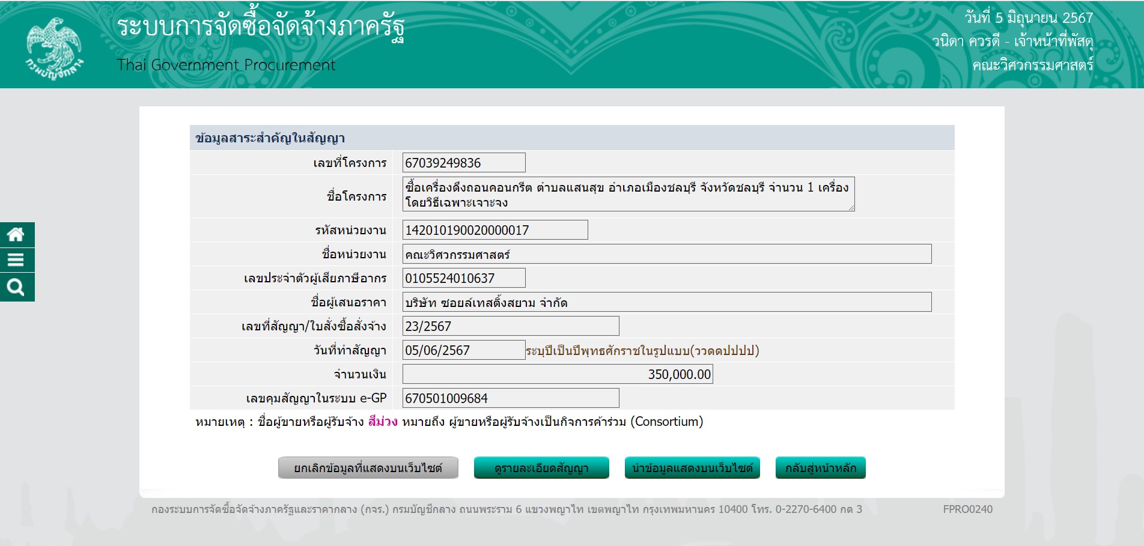Screen dimensions: 1144x546
Task: Select the amount field showing 350,000.00
Action: [557, 374]
